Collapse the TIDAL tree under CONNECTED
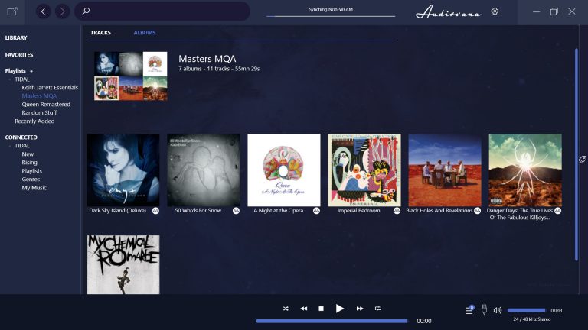Image resolution: width=588 pixels, height=330 pixels. 10,146
